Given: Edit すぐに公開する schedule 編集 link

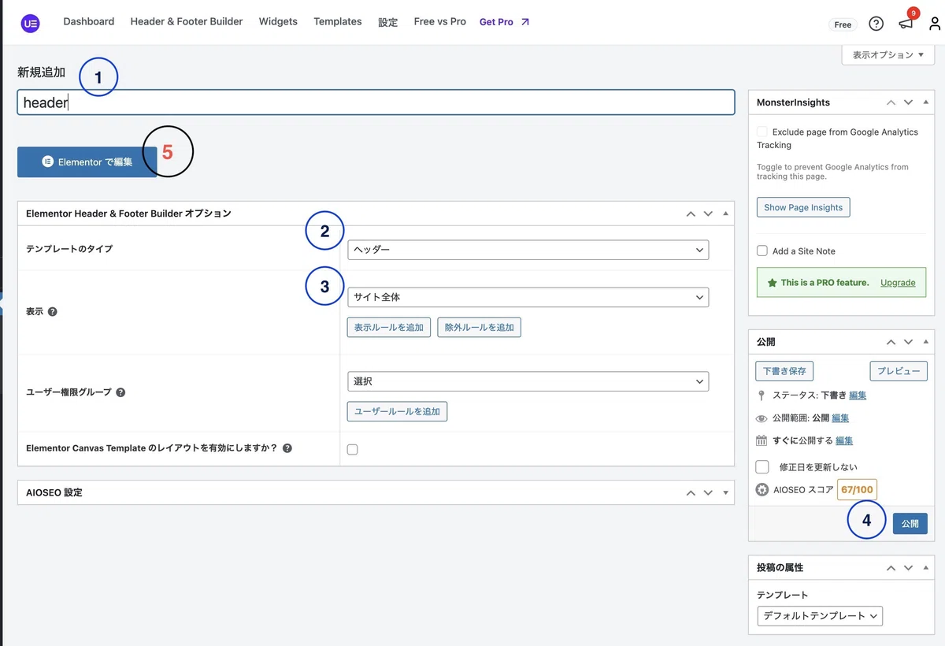Looking at the screenshot, I should 844,441.
